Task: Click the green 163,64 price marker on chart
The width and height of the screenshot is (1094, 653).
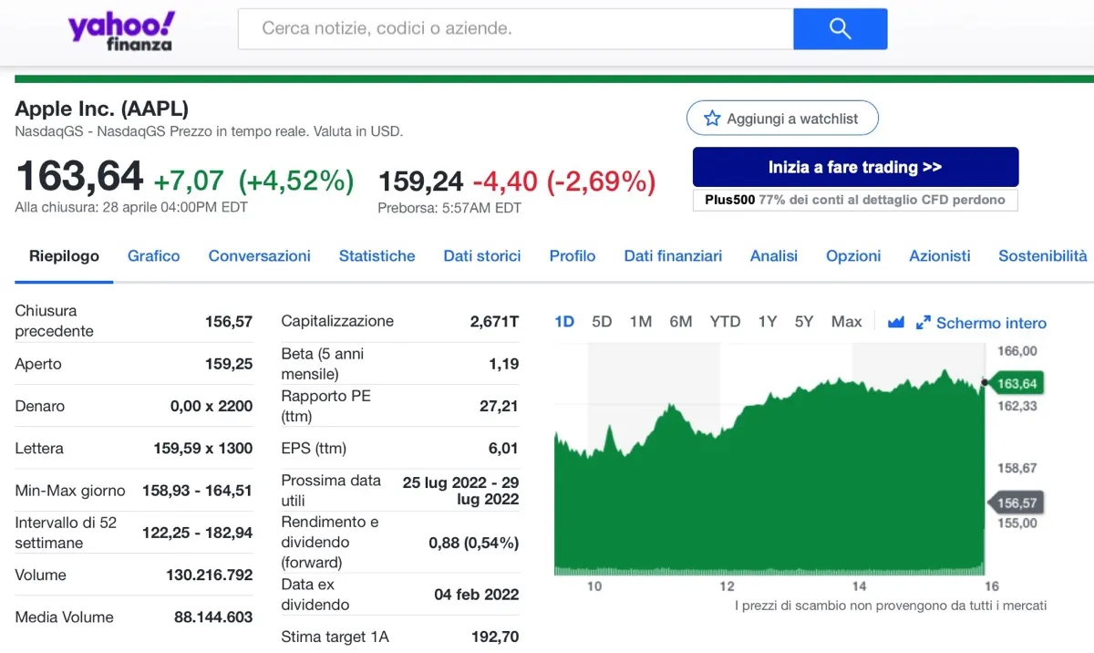Action: 1017,384
